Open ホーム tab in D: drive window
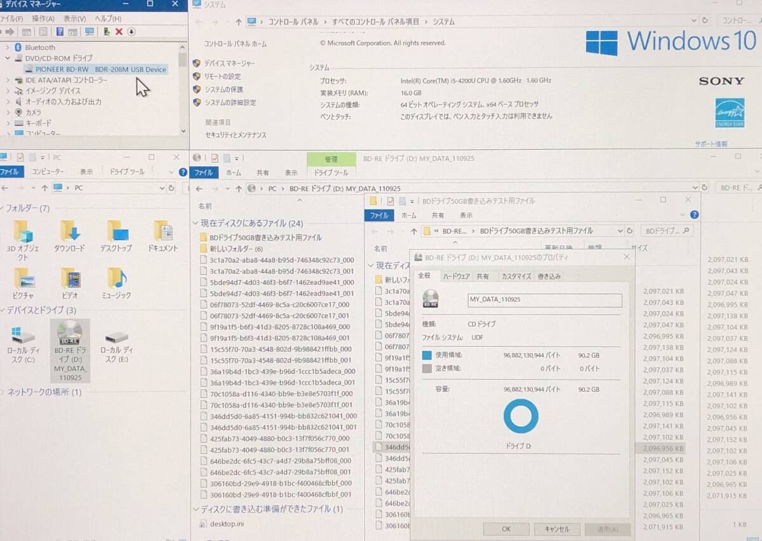 tap(234, 173)
